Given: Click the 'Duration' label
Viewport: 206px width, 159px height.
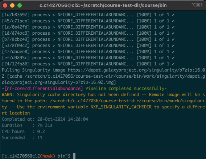Looking at the screenshot, I should [x=12, y=125].
